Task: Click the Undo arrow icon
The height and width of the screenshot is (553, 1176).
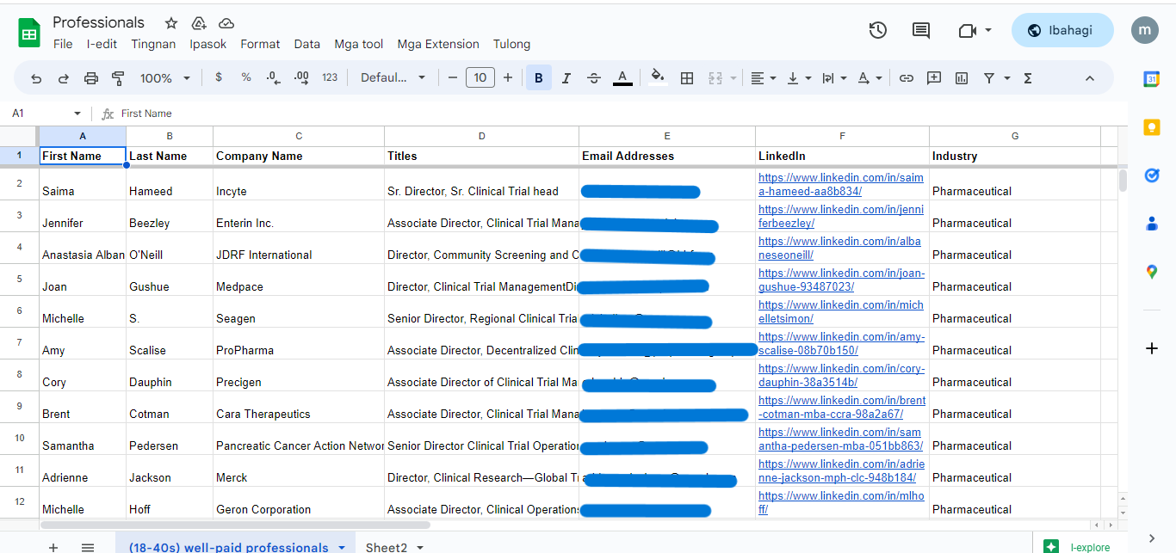Action: [x=36, y=78]
